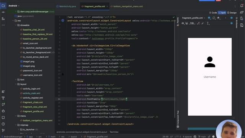Open the Git version control tool window
245x138 pixels.
click(x=3, y=130)
